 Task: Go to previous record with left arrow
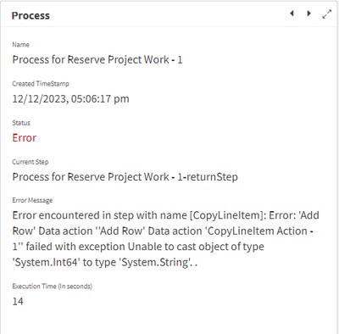click(x=292, y=14)
